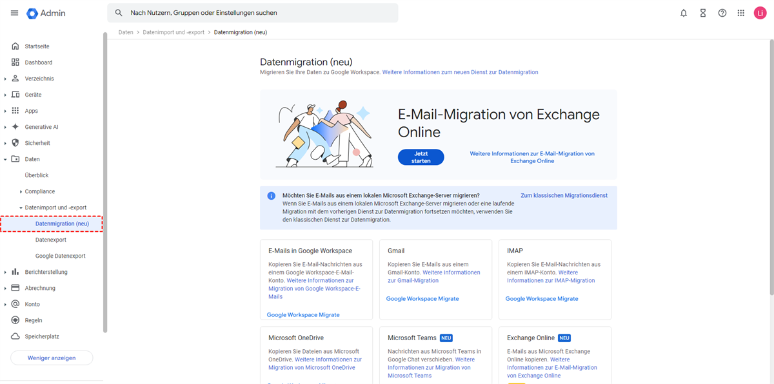Click the search input field
774x384 pixels.
point(253,13)
